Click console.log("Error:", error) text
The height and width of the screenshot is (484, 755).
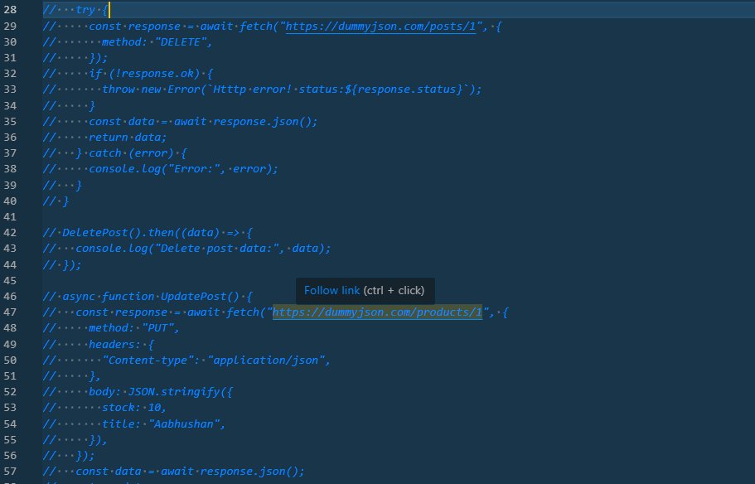tap(183, 169)
